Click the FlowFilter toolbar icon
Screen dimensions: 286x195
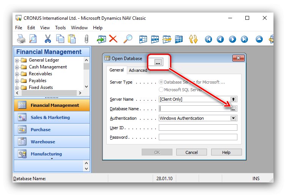tap(167, 39)
